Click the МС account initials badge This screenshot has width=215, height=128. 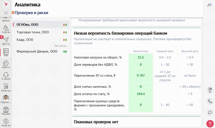click(210, 5)
